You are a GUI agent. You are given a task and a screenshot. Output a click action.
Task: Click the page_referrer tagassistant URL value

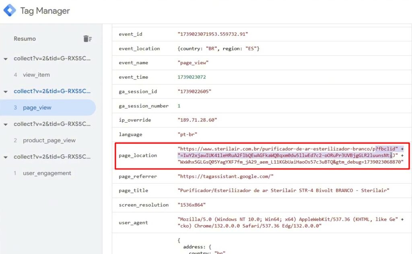(226, 176)
